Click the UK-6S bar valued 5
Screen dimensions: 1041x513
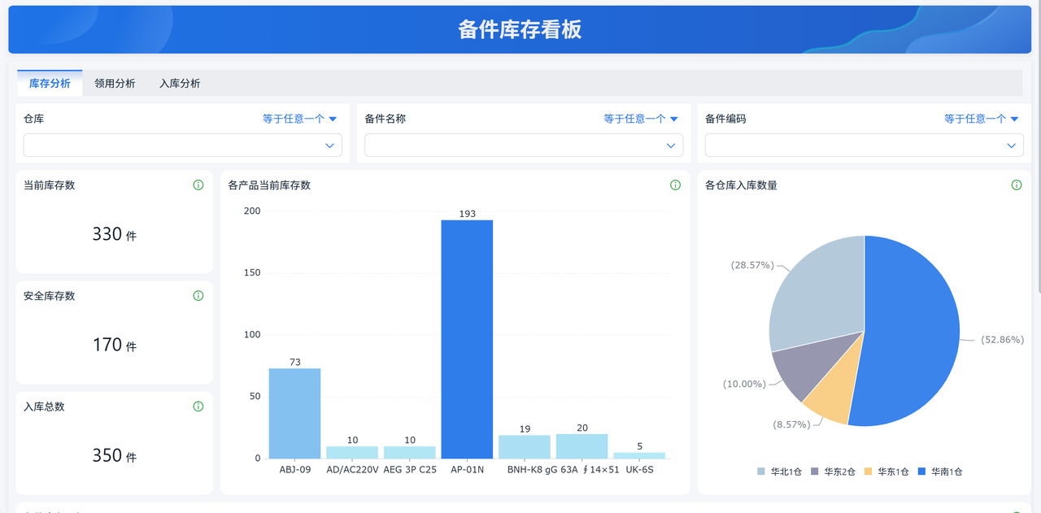coord(639,455)
